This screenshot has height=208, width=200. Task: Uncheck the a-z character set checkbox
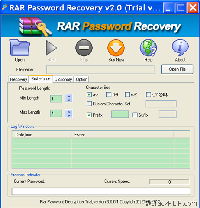point(89,94)
